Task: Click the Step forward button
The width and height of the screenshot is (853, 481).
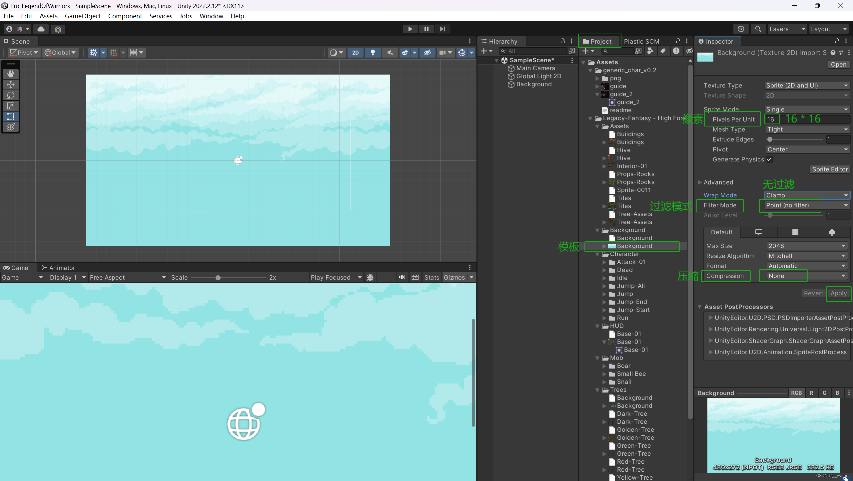Action: 442,29
